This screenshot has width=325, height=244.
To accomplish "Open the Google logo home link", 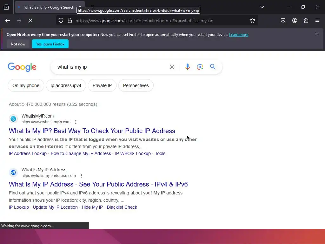I will (22, 67).
